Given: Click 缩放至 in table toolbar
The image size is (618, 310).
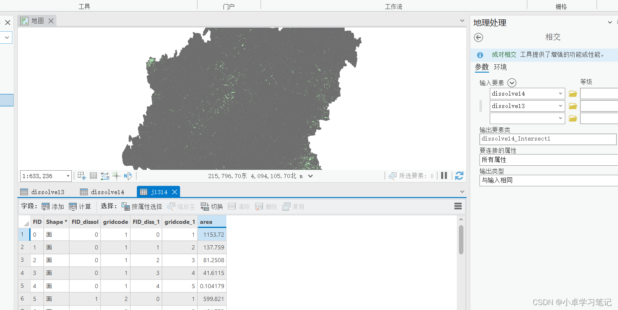Looking at the screenshot, I should point(181,207).
